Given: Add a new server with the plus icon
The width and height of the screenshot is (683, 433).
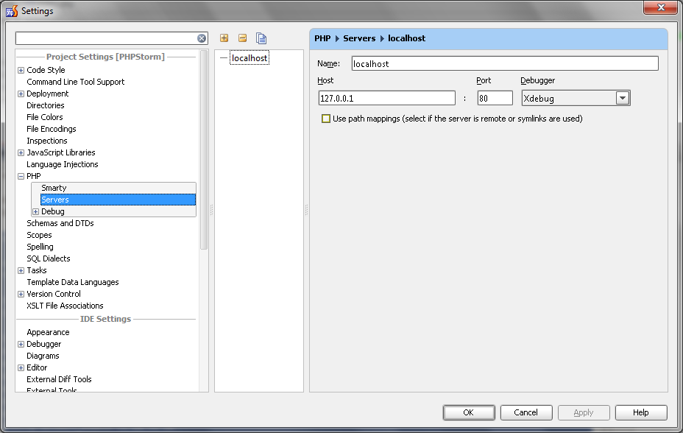Looking at the screenshot, I should (224, 38).
